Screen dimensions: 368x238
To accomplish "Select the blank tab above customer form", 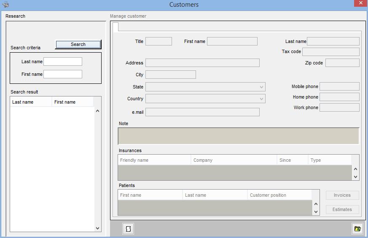I will click(116, 27).
